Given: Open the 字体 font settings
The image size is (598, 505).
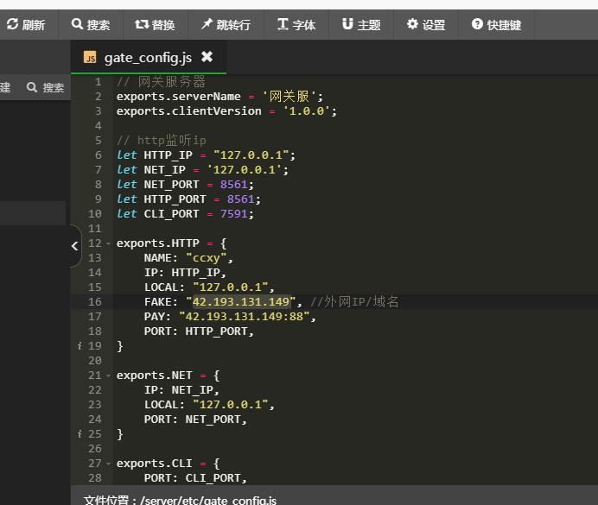Looking at the screenshot, I should (x=296, y=25).
